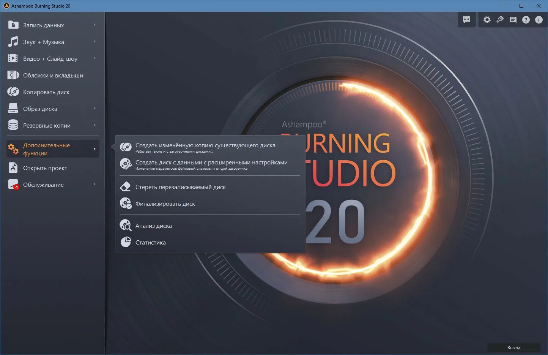Click the Образ диска label

(x=40, y=109)
